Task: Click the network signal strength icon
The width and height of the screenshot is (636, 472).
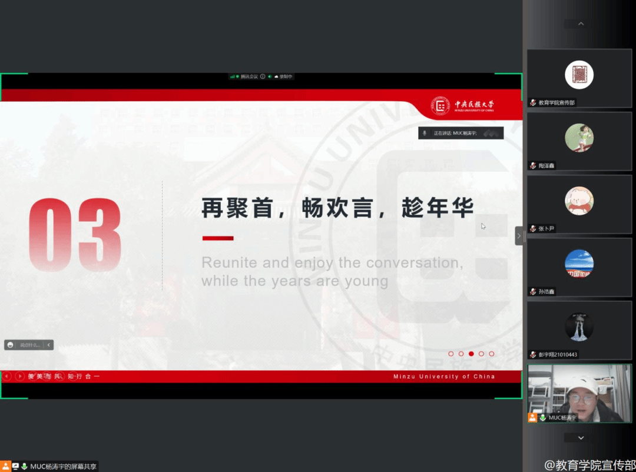Action: click(233, 77)
